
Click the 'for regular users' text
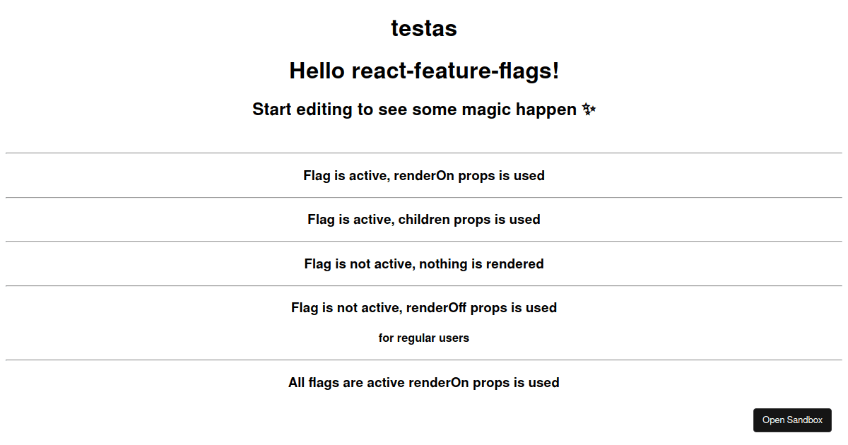pyautogui.click(x=424, y=338)
